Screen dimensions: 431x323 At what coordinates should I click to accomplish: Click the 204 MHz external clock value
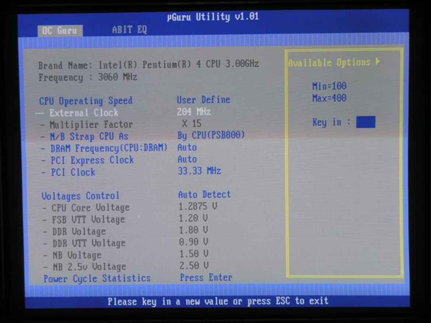(x=194, y=112)
